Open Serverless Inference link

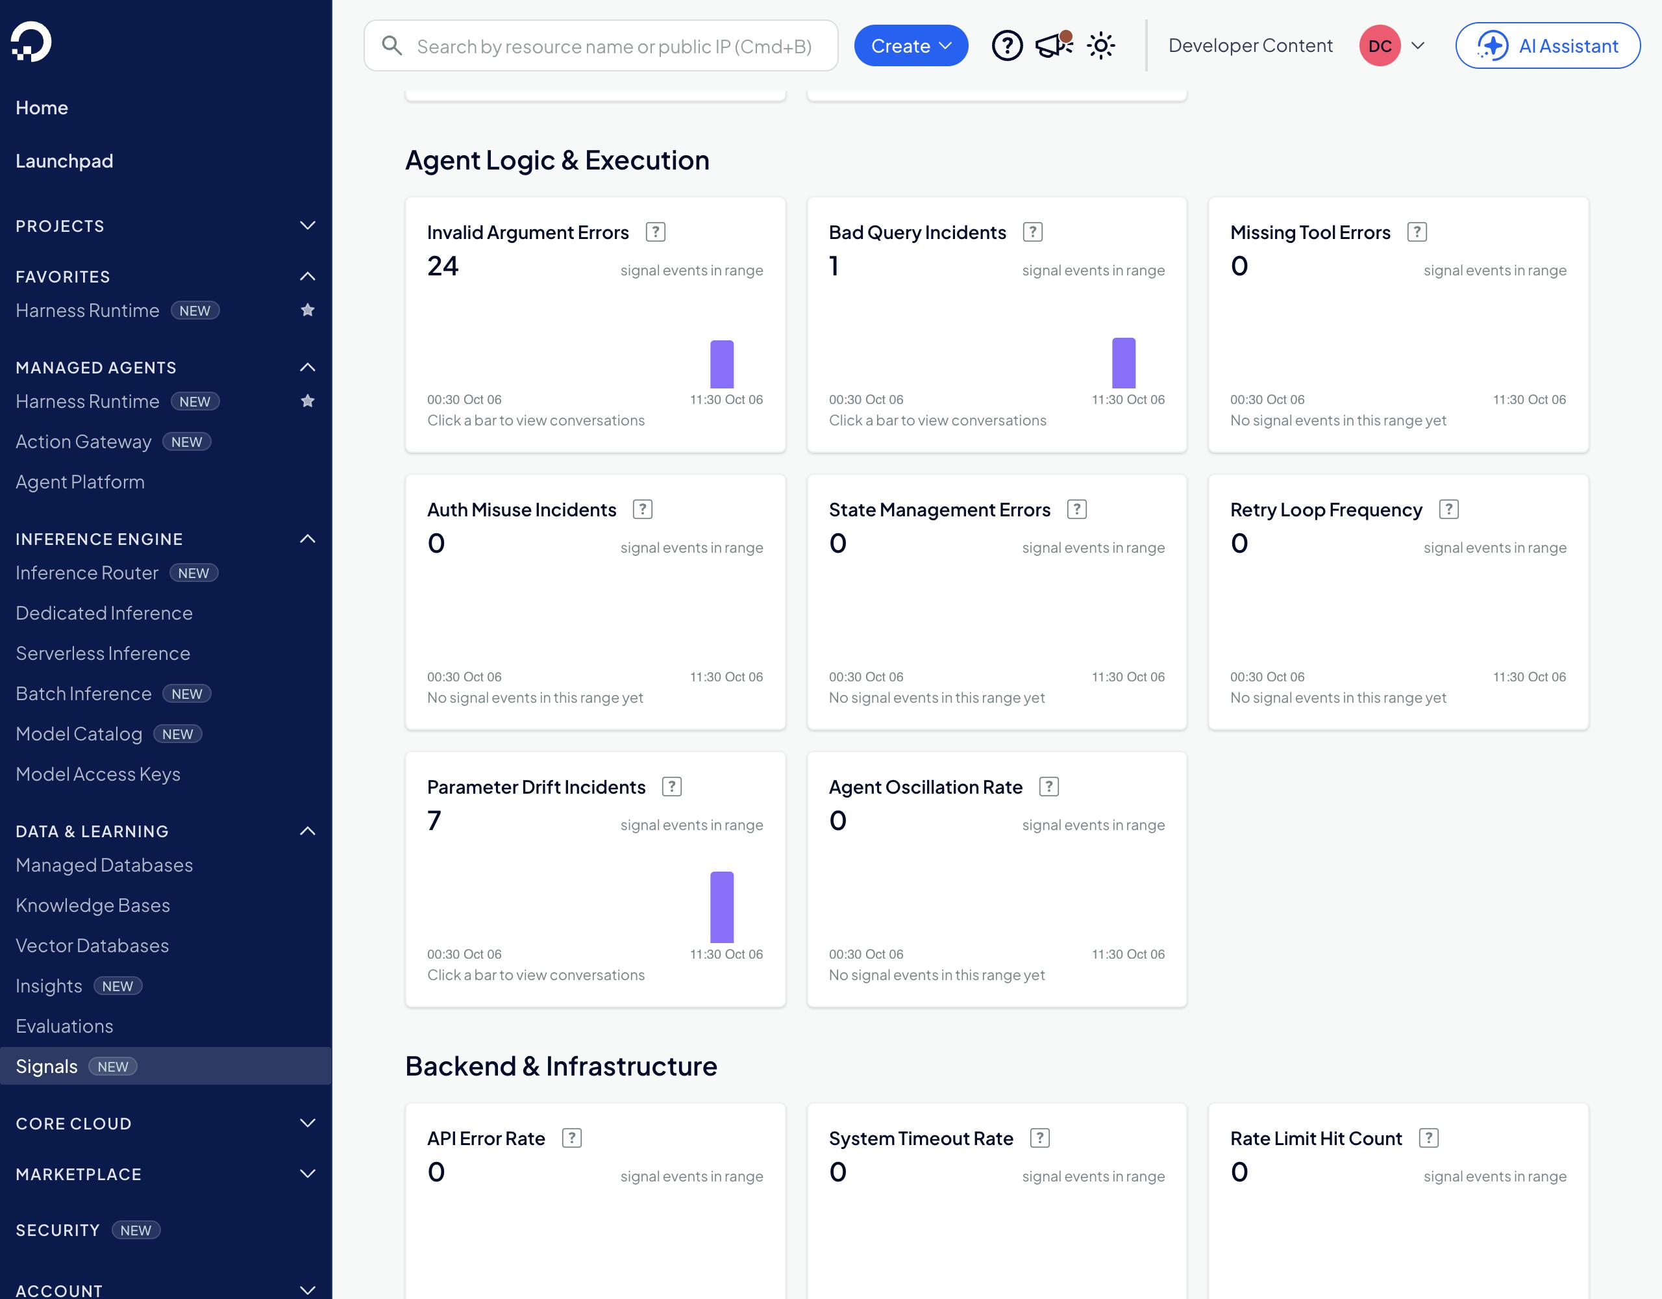[103, 653]
